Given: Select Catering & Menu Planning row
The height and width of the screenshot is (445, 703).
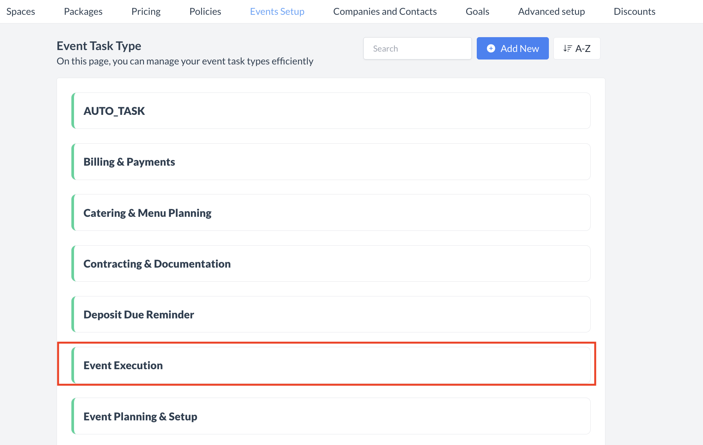Looking at the screenshot, I should click(331, 213).
